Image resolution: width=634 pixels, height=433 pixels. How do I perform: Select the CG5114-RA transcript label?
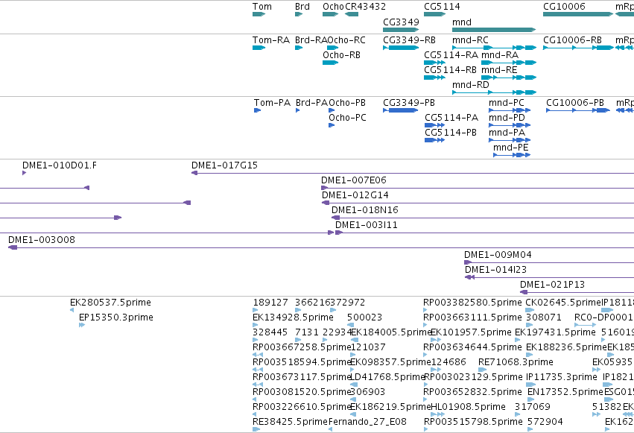point(451,55)
